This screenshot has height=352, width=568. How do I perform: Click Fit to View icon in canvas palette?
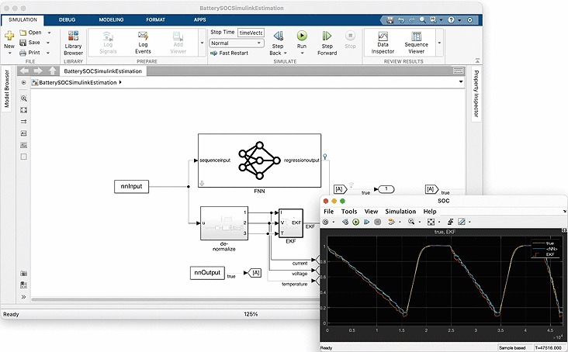[x=23, y=110]
